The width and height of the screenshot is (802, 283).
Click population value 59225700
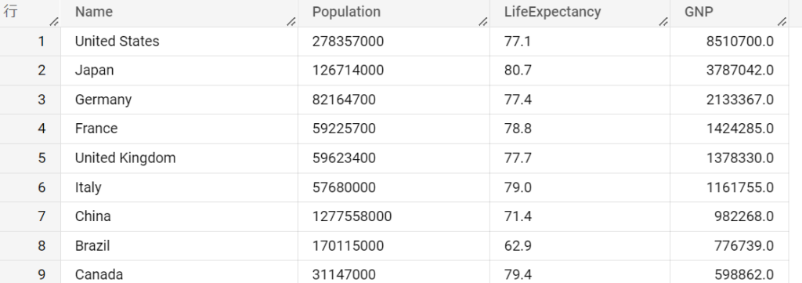(344, 129)
